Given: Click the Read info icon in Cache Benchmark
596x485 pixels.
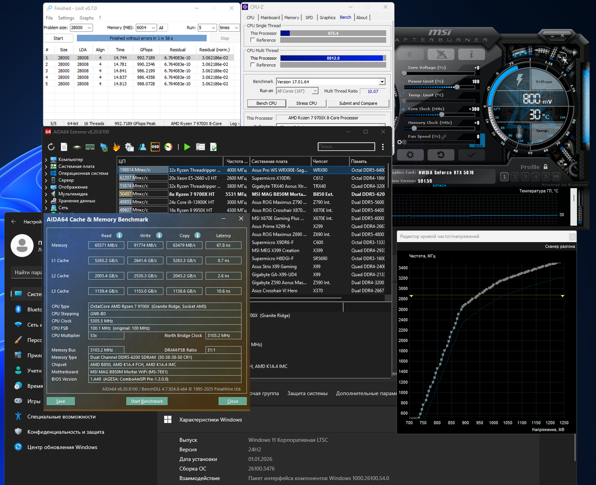Looking at the screenshot, I should (119, 235).
